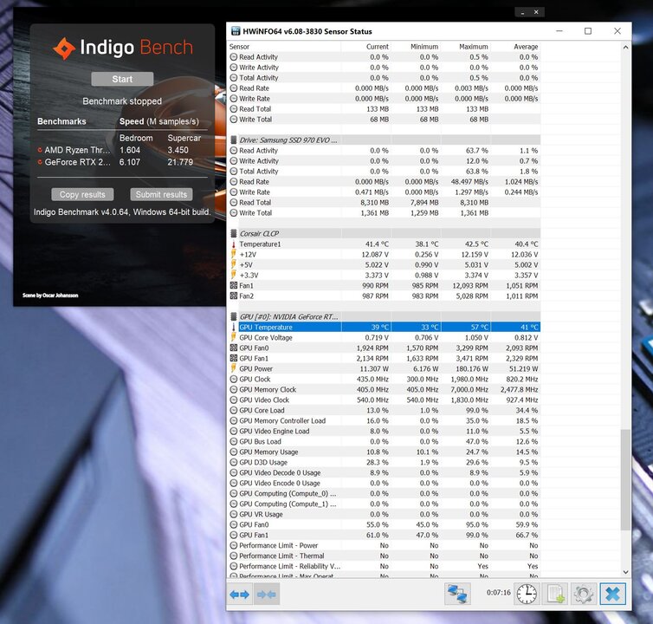
Task: Click the GPU Memory Clock row icon
Action: [234, 390]
